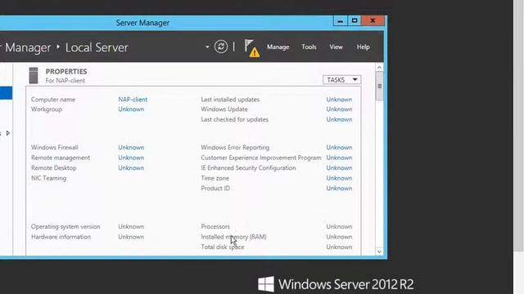
Task: Open the notifications flag with warning
Action: 252,48
